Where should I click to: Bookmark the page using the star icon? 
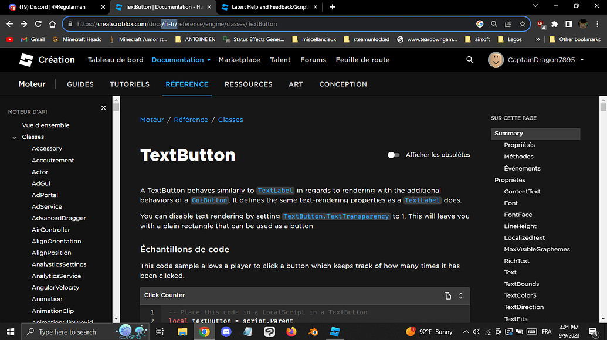[x=523, y=24]
